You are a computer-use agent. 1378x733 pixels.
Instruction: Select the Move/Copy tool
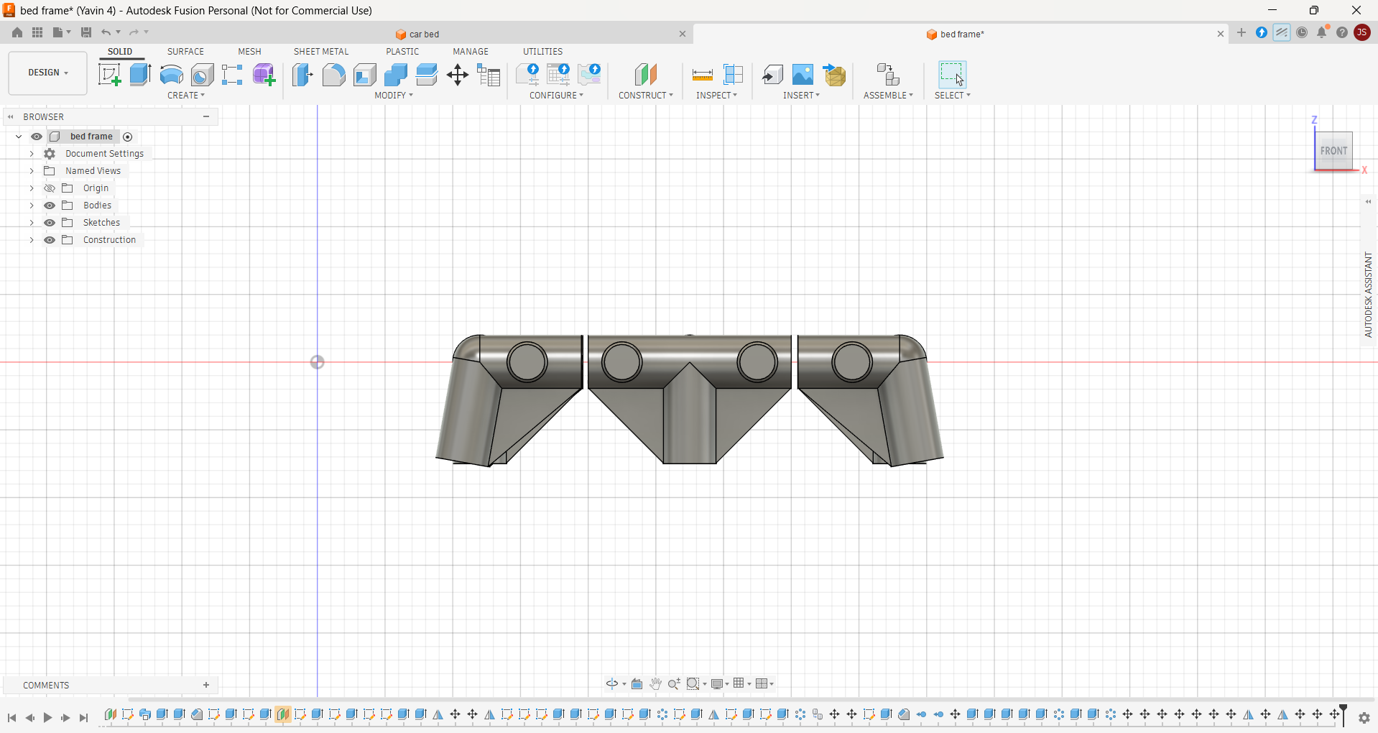[x=458, y=75]
